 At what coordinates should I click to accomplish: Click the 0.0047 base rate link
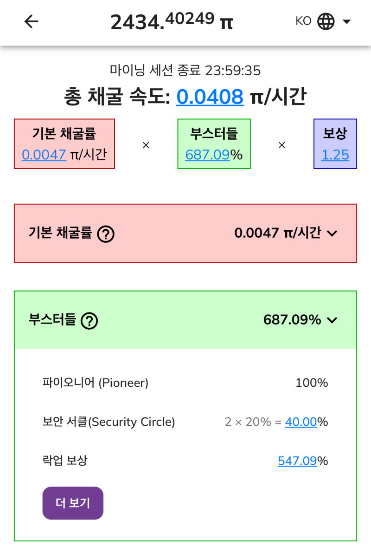coord(44,155)
